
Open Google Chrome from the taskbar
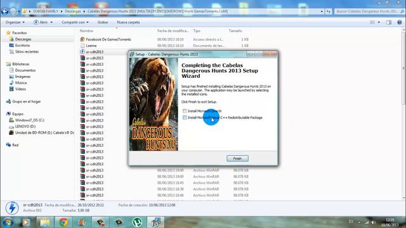click(x=63, y=222)
